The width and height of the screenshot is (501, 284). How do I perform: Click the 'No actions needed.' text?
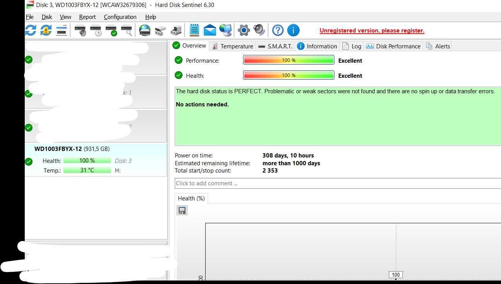[202, 104]
